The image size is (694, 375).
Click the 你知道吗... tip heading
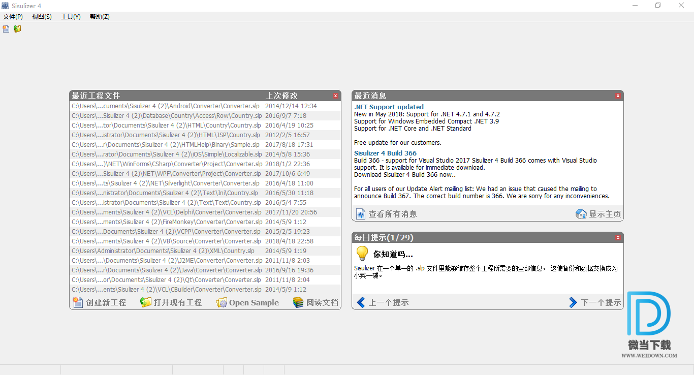pyautogui.click(x=393, y=254)
